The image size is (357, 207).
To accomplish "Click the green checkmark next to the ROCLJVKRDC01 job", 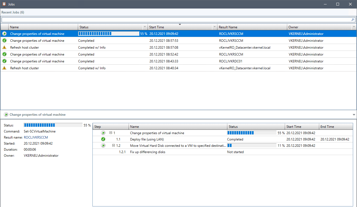I will pos(4,61).
